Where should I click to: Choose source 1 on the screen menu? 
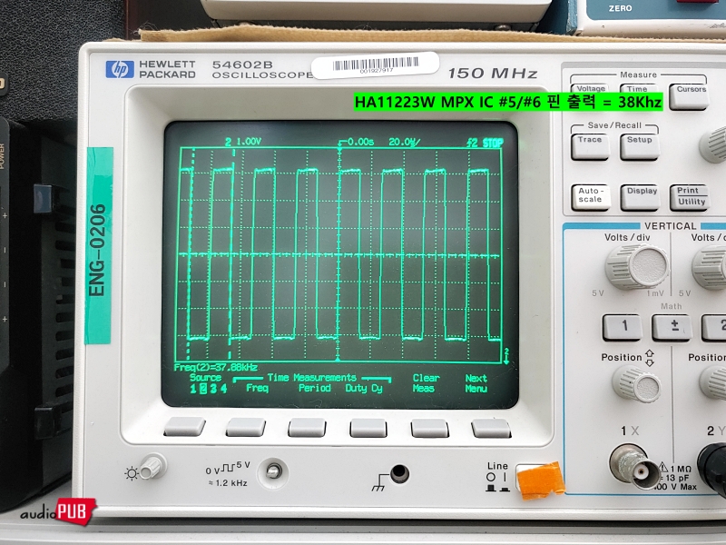(193, 389)
